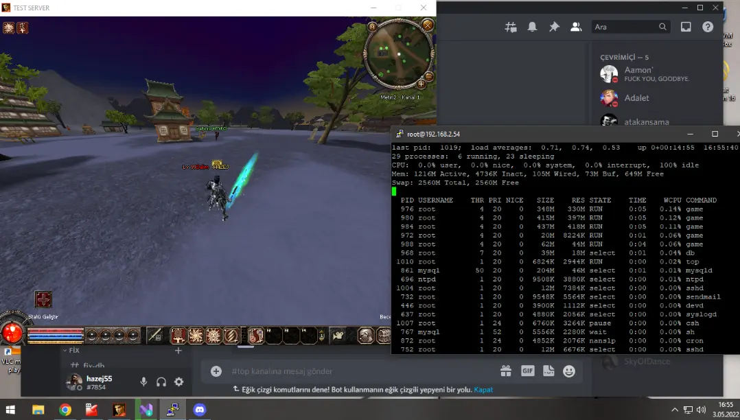Switch to PuTTY taskbar icon
The image size is (740, 420).
point(173,410)
